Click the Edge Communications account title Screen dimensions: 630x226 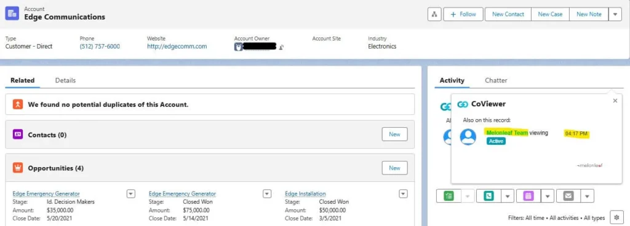point(65,17)
